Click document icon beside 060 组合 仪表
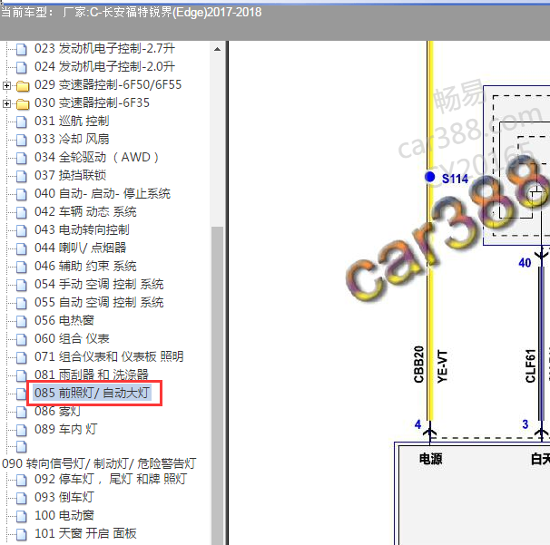This screenshot has height=545, width=550. click(x=22, y=339)
